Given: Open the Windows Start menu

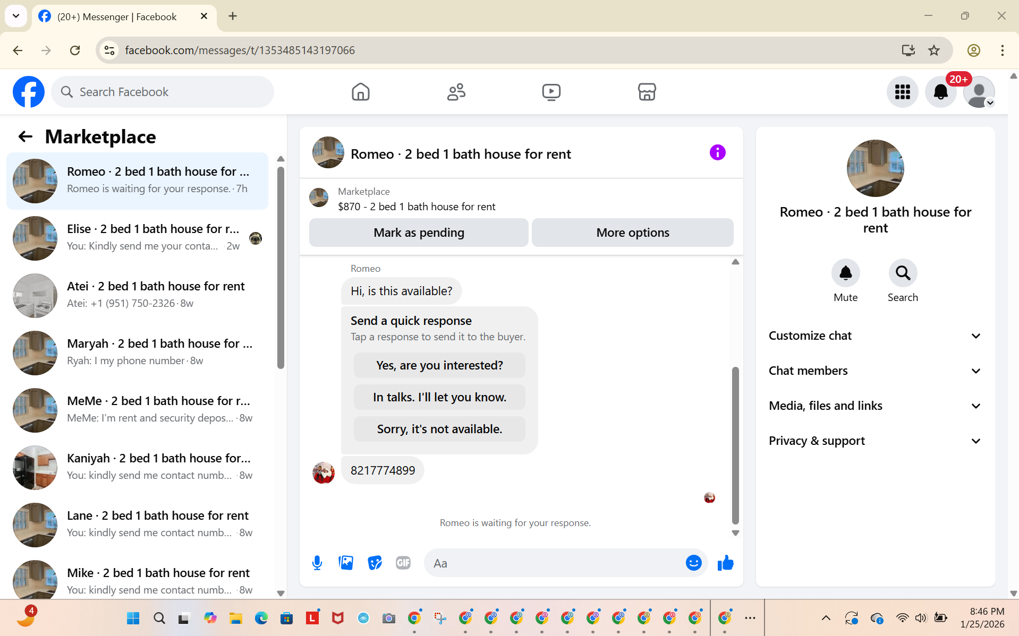Looking at the screenshot, I should pos(133,618).
